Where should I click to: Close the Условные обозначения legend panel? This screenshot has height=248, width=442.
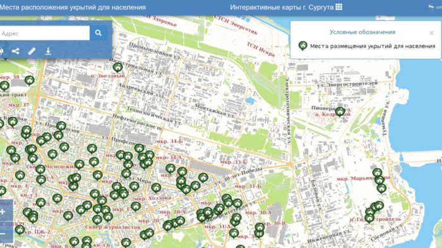click(431, 33)
